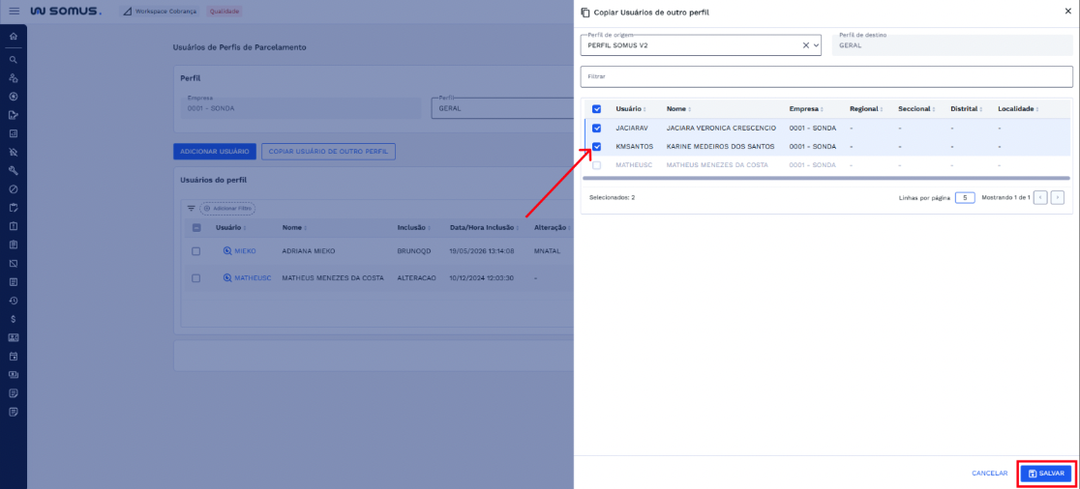Click the Filtrar input field
Screen dimensions: 1080x489
pyautogui.click(x=826, y=76)
